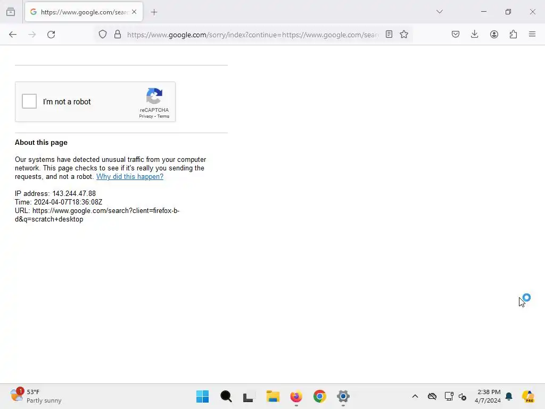The height and width of the screenshot is (409, 545).
Task: Click the About this page heading
Action: 41,143
